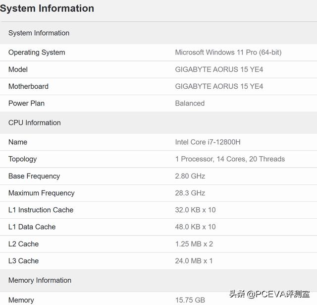This screenshot has width=317, height=305.
Task: Click the large 'System Information' page heading
Action: point(47,8)
